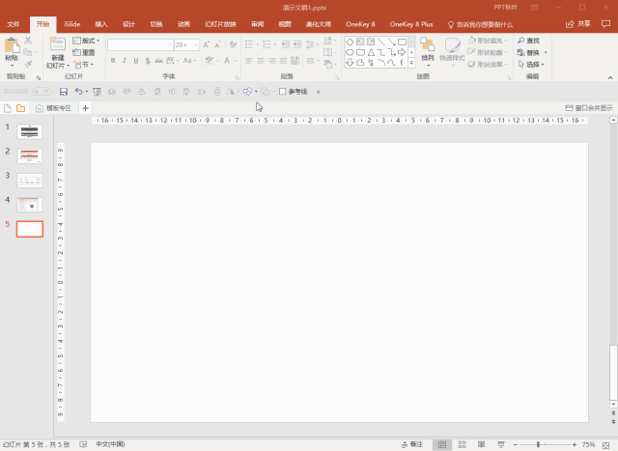
Task: Open the font size dropdown
Action: (196, 45)
